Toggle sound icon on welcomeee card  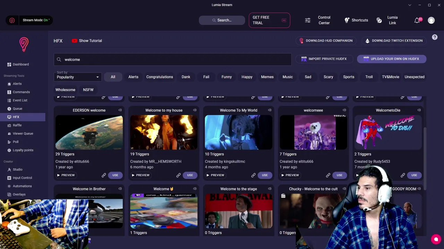point(344,110)
